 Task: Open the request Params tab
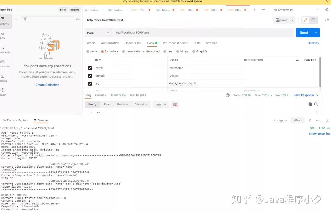click(x=90, y=43)
